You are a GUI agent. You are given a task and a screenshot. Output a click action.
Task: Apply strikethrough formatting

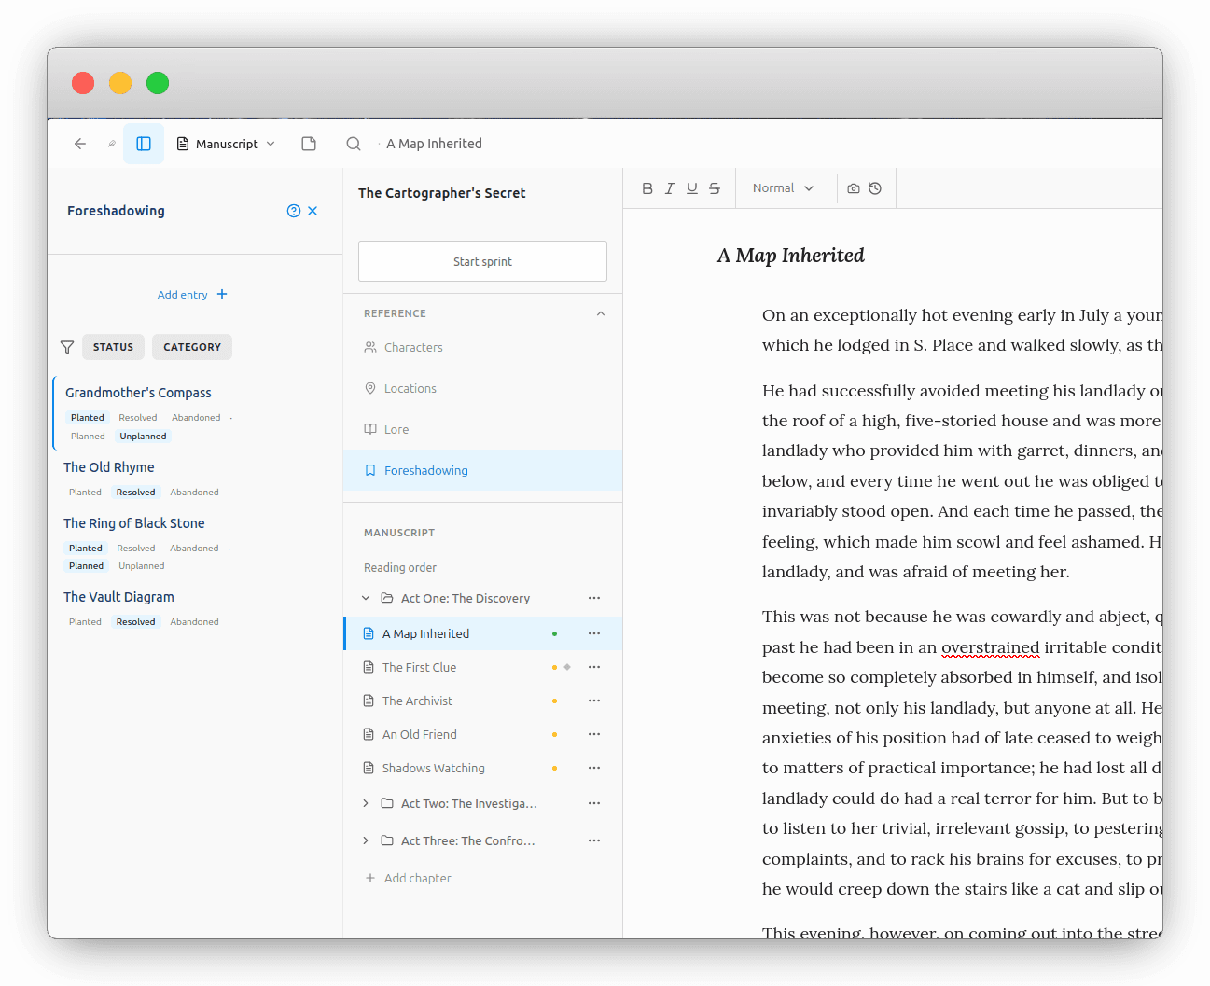click(715, 188)
